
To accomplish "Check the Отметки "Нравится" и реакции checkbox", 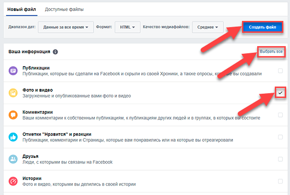I will pos(280,137).
